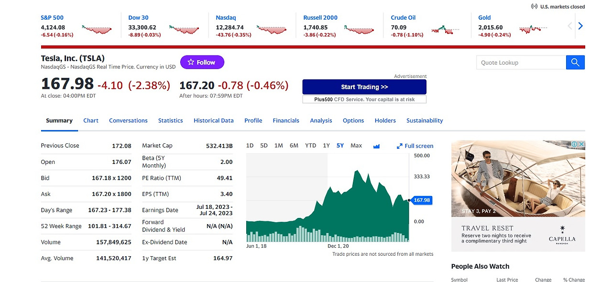Screen dimensions: 612x282
Task: Click the star on the Follow button
Action: point(191,62)
